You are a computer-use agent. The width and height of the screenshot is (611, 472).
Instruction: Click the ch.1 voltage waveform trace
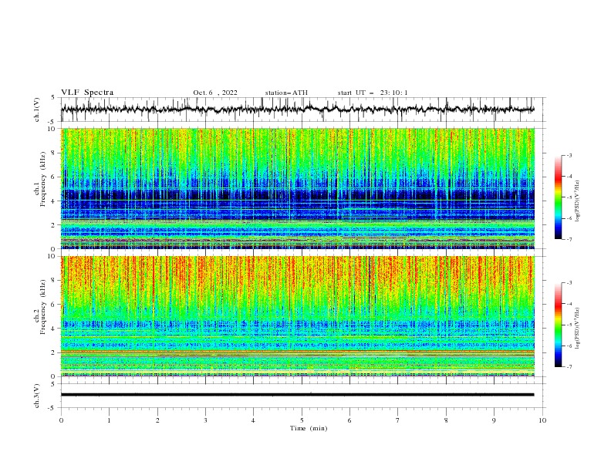[x=297, y=110]
